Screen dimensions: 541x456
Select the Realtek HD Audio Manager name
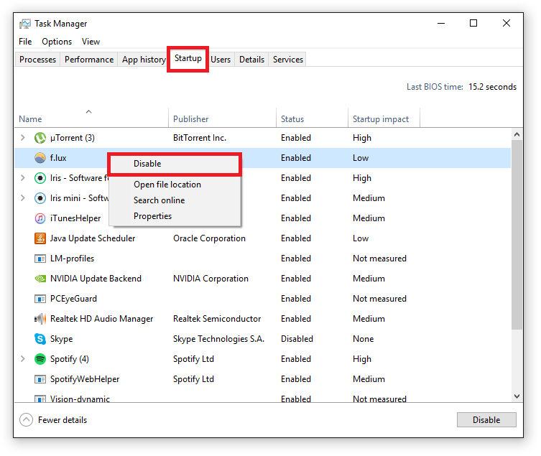coord(102,319)
